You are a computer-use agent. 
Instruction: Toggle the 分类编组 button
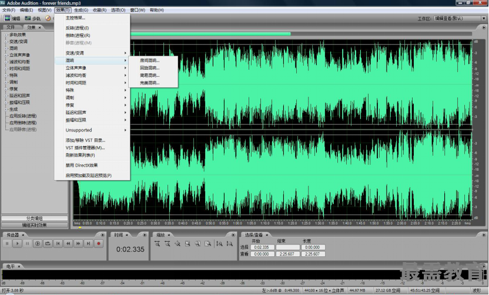tap(34, 218)
